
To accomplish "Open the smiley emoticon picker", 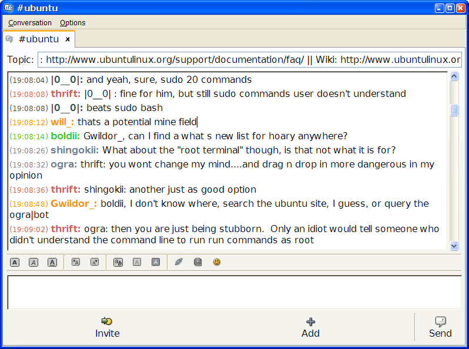I will 217,262.
